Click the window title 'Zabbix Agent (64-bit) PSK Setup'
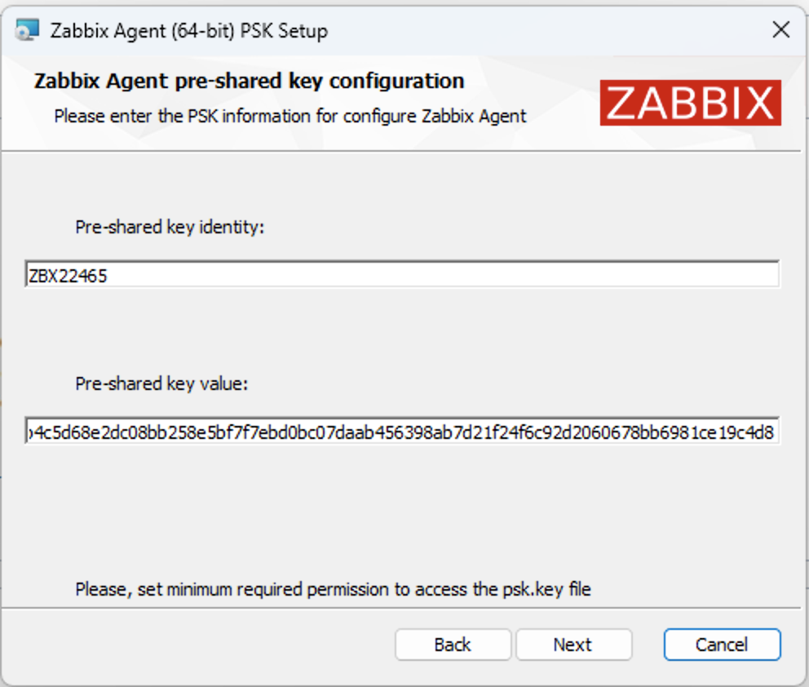 [x=189, y=31]
